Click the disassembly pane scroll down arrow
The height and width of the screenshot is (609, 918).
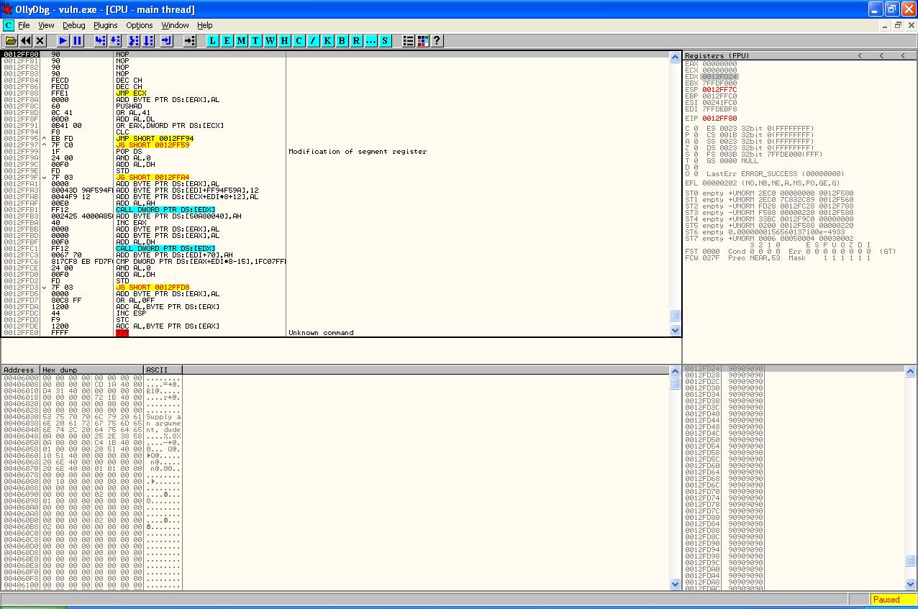[x=676, y=331]
